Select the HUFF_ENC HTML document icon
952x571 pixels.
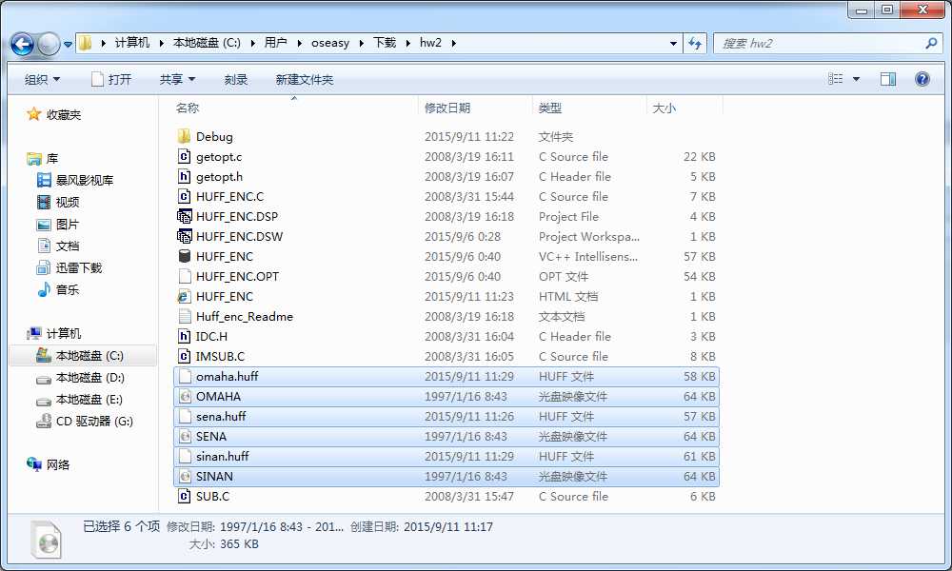tap(184, 296)
